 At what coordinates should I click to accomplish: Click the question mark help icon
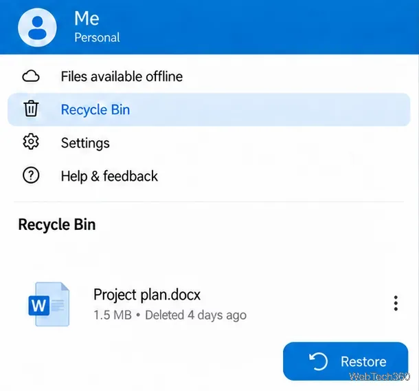click(x=31, y=176)
